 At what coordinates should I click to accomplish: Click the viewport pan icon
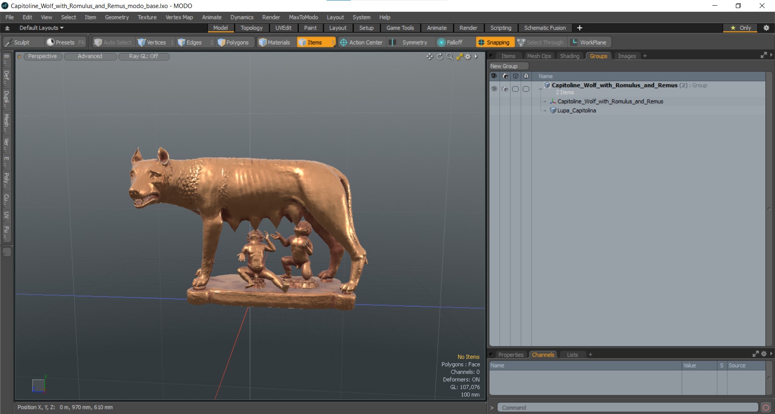tap(429, 56)
